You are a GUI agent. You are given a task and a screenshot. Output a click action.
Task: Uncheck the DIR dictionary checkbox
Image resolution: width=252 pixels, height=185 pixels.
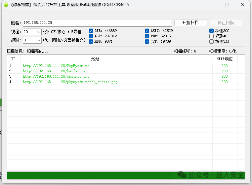coord(91,31)
